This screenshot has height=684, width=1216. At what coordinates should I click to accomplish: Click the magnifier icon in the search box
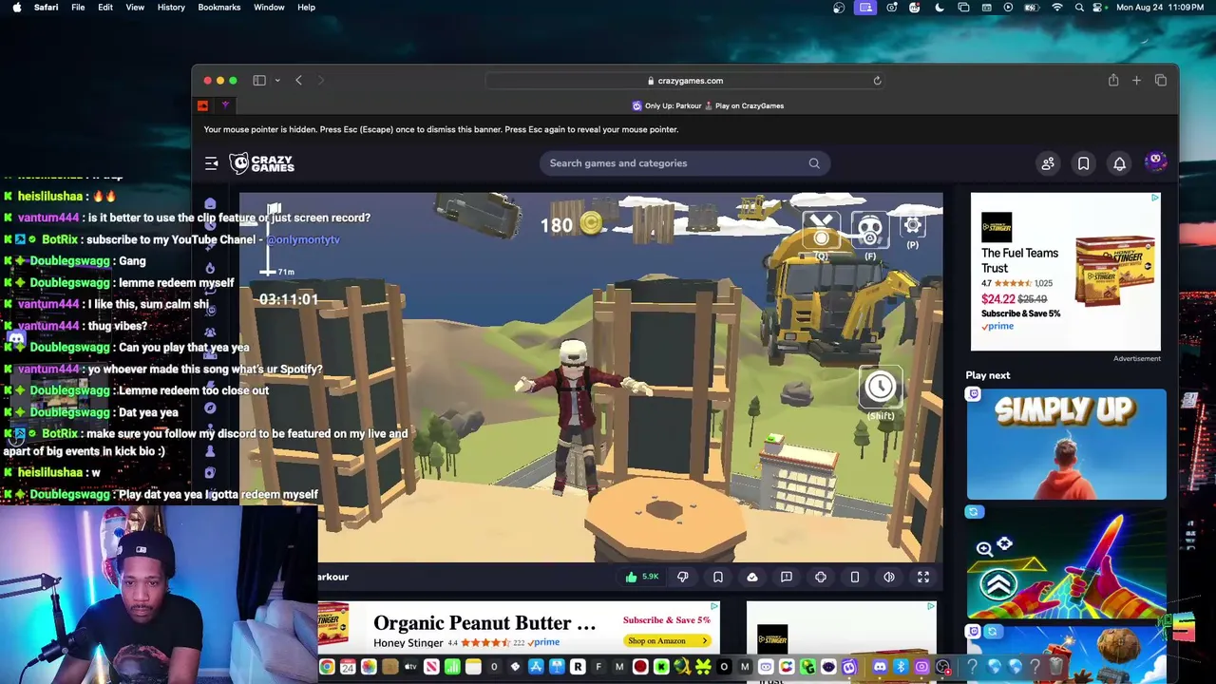click(814, 163)
